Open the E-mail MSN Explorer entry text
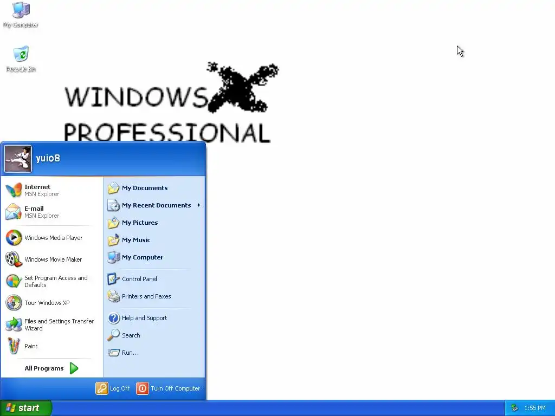This screenshot has height=416, width=555. point(42,212)
